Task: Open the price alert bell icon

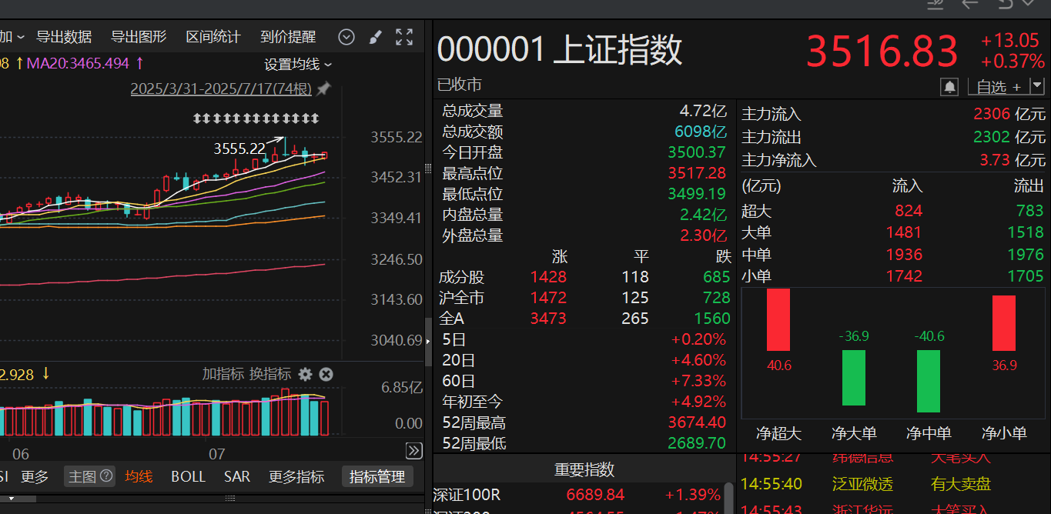Action: coord(950,86)
